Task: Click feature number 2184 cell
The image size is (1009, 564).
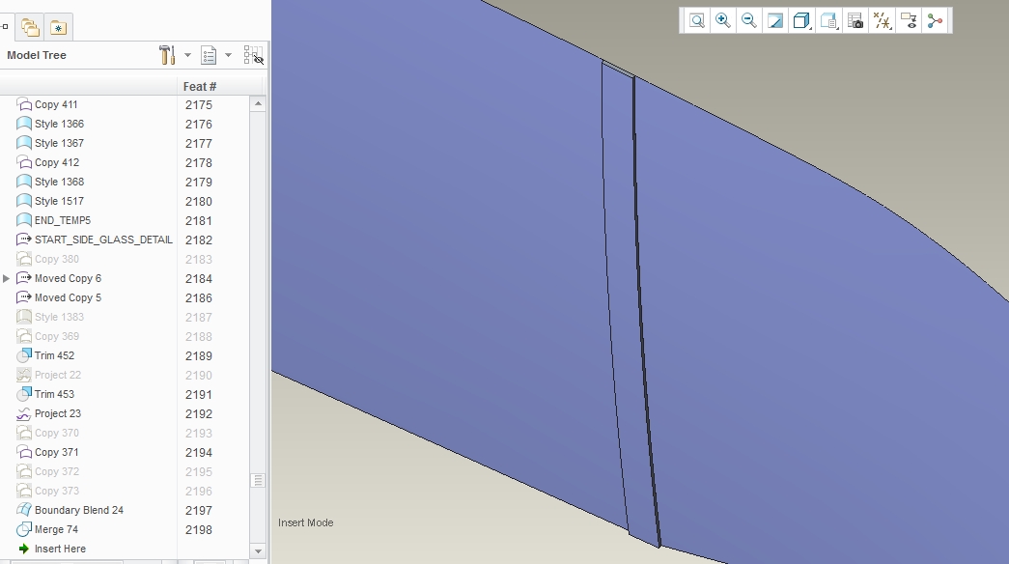Action: tap(199, 279)
